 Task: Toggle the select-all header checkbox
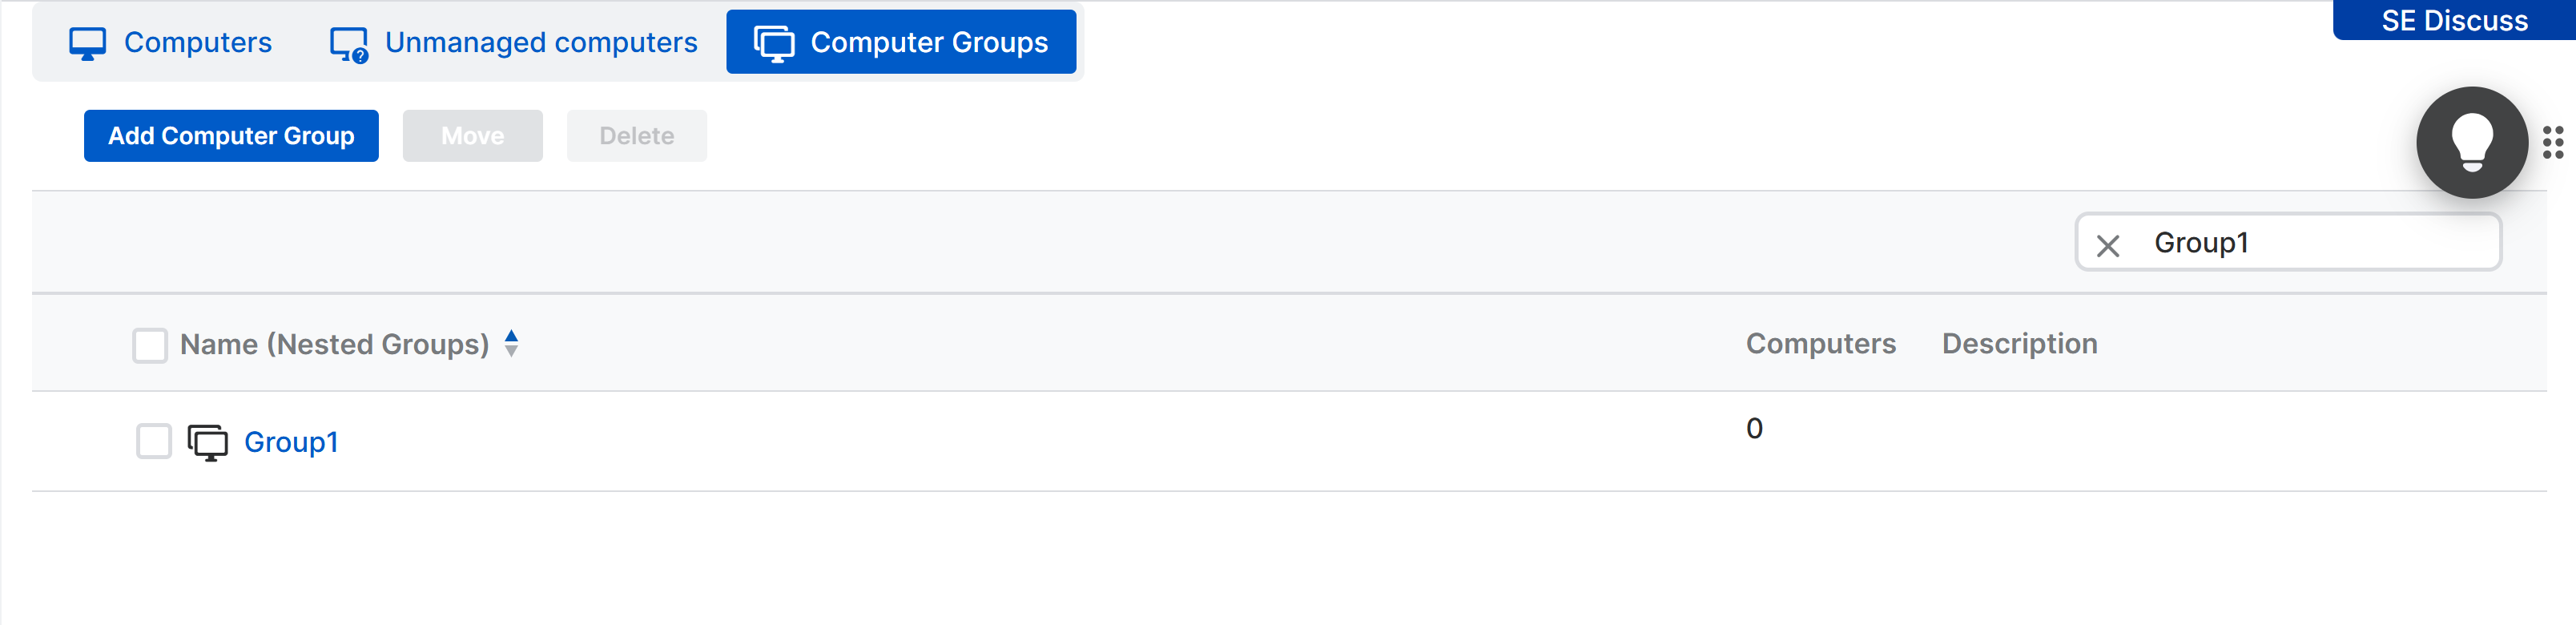pyautogui.click(x=150, y=345)
